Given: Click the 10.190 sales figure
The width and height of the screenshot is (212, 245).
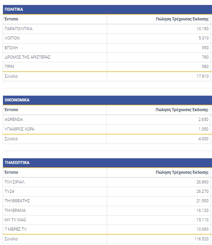Looking at the screenshot, I should pyautogui.click(x=203, y=29).
